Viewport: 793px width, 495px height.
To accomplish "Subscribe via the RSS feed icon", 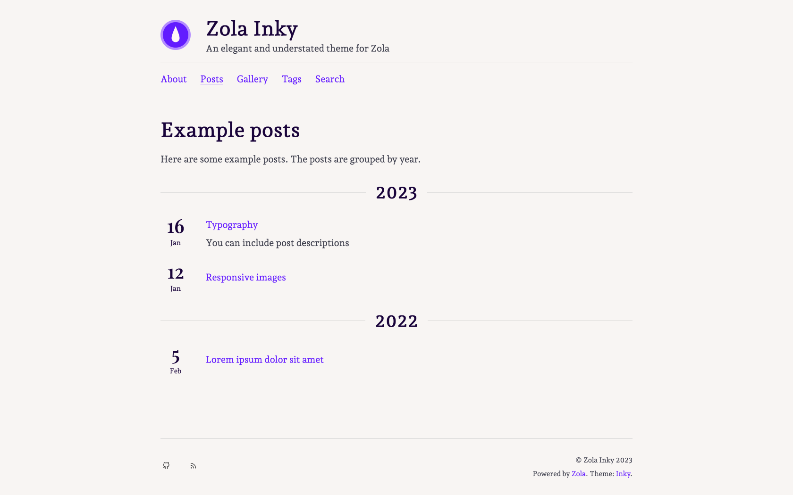I will pyautogui.click(x=193, y=466).
